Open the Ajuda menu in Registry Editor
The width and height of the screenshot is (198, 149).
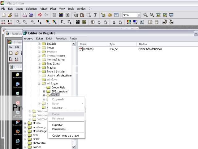point(73,38)
